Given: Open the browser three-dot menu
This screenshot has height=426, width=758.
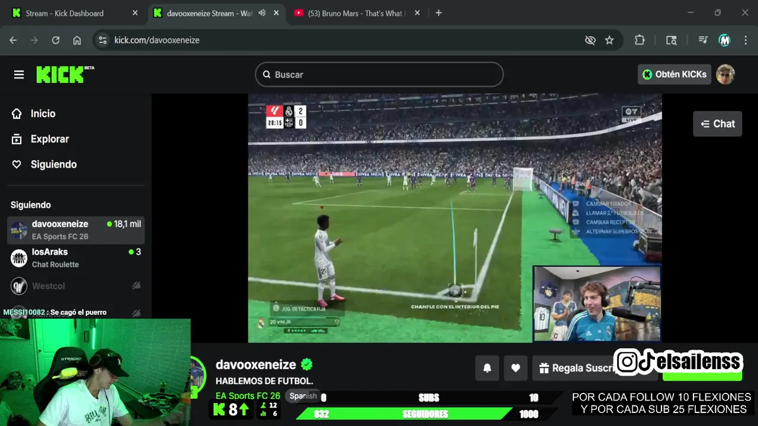Looking at the screenshot, I should pyautogui.click(x=745, y=40).
